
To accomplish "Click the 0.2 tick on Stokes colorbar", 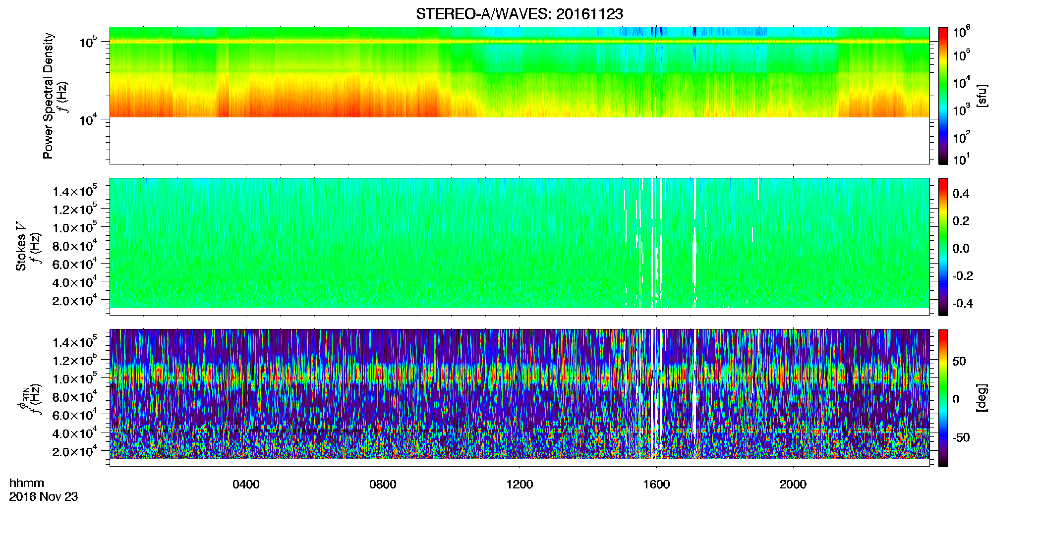I will (961, 221).
